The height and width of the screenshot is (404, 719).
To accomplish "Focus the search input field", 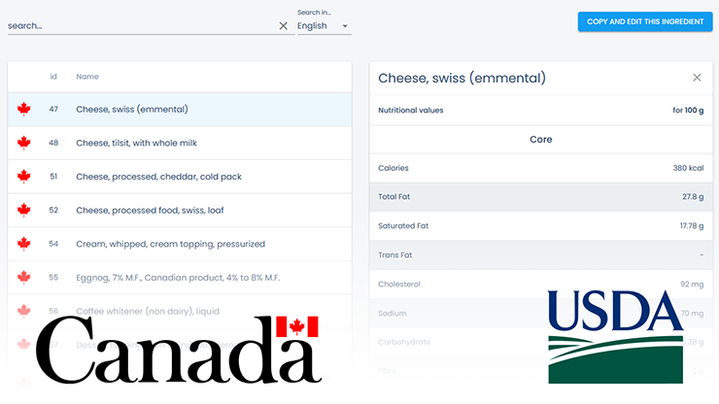I will click(142, 26).
